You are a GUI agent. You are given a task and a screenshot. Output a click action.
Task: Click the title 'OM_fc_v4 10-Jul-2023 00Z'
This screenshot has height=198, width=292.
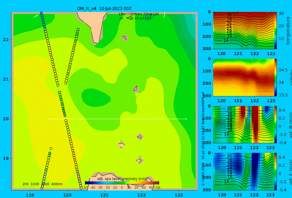coord(104,8)
